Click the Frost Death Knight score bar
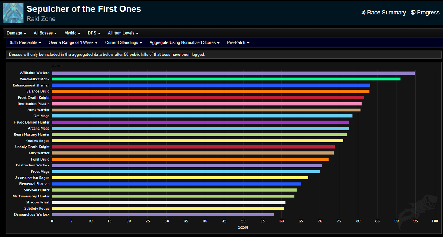443x237 pixels. tap(208, 97)
